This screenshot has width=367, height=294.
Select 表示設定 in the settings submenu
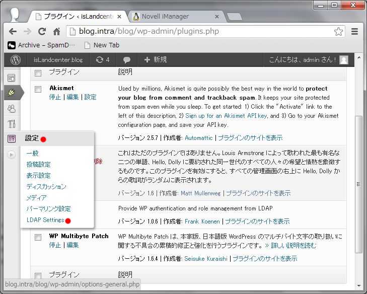38,176
